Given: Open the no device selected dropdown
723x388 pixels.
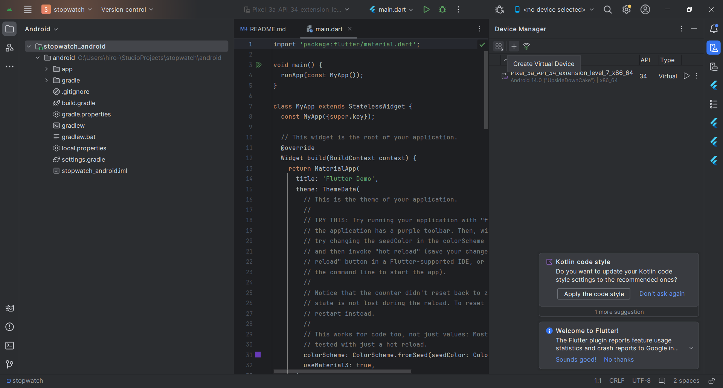Looking at the screenshot, I should [554, 9].
